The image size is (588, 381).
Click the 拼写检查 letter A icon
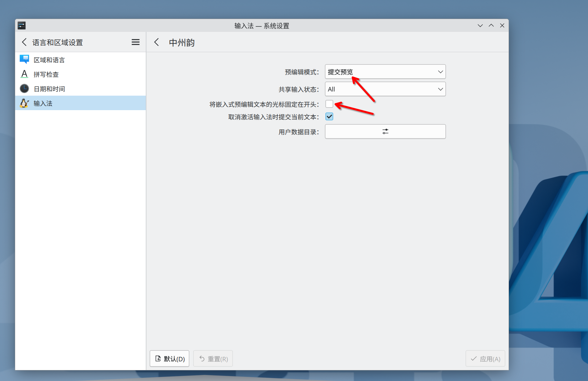pos(24,74)
